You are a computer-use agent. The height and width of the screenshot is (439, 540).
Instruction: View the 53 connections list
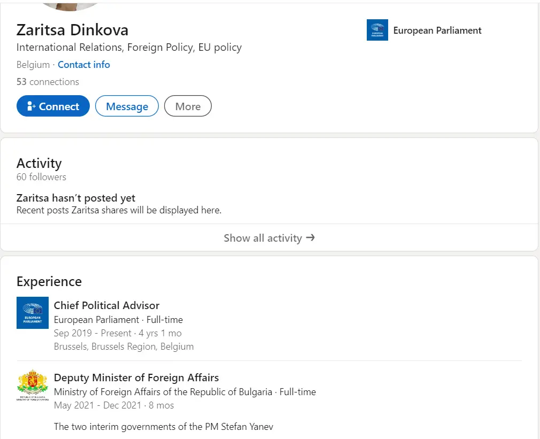point(48,82)
